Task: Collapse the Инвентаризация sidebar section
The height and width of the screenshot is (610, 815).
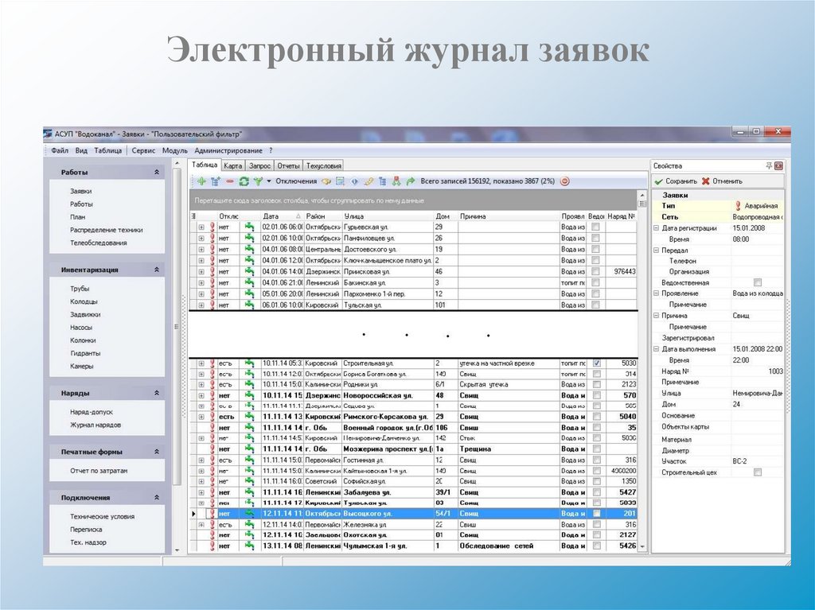Action: click(x=157, y=270)
